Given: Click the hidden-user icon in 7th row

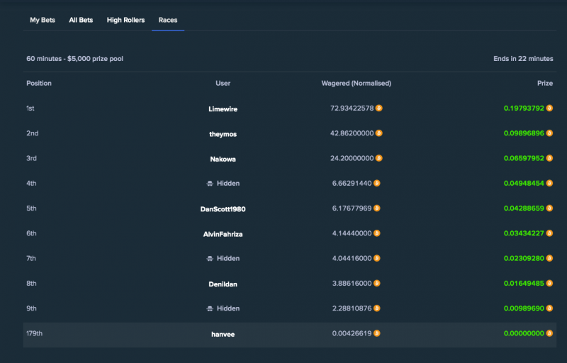Looking at the screenshot, I should pos(210,259).
